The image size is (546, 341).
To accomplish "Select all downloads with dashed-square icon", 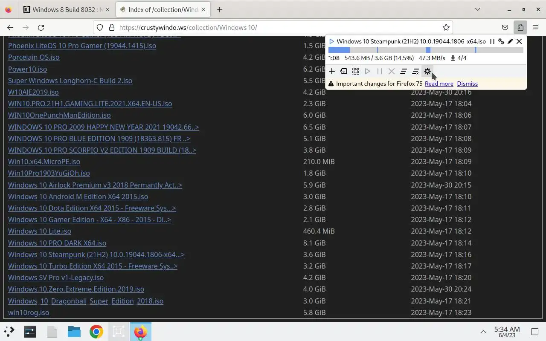I will pos(356,71).
